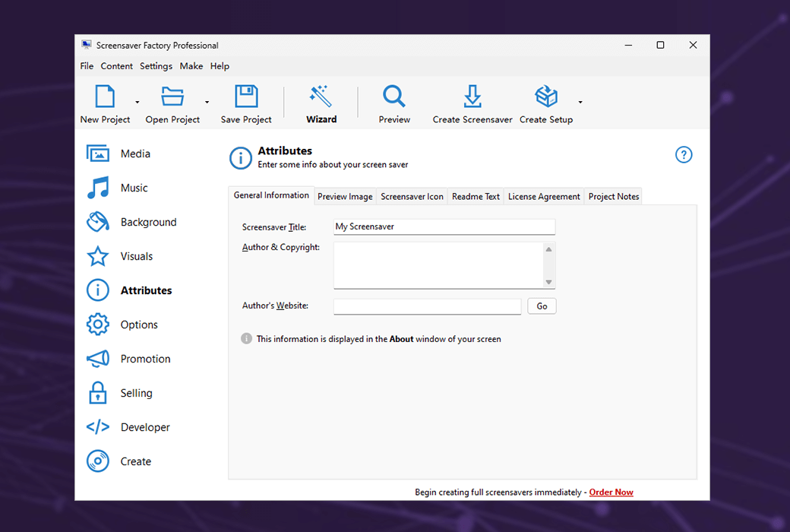Open the Music note icon in sidebar
The image size is (790, 532).
pos(98,188)
